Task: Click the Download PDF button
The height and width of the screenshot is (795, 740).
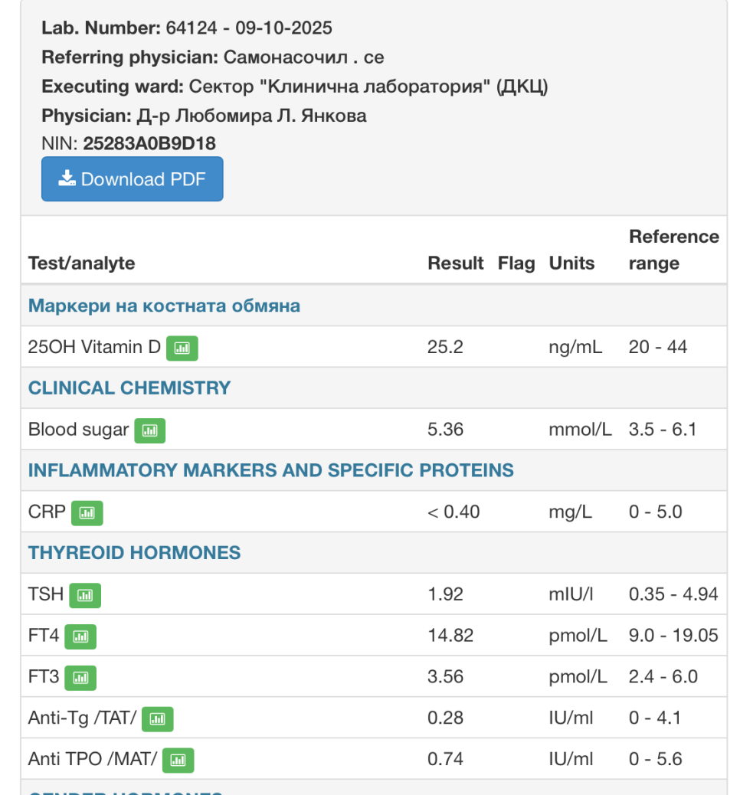Action: pyautogui.click(x=132, y=179)
